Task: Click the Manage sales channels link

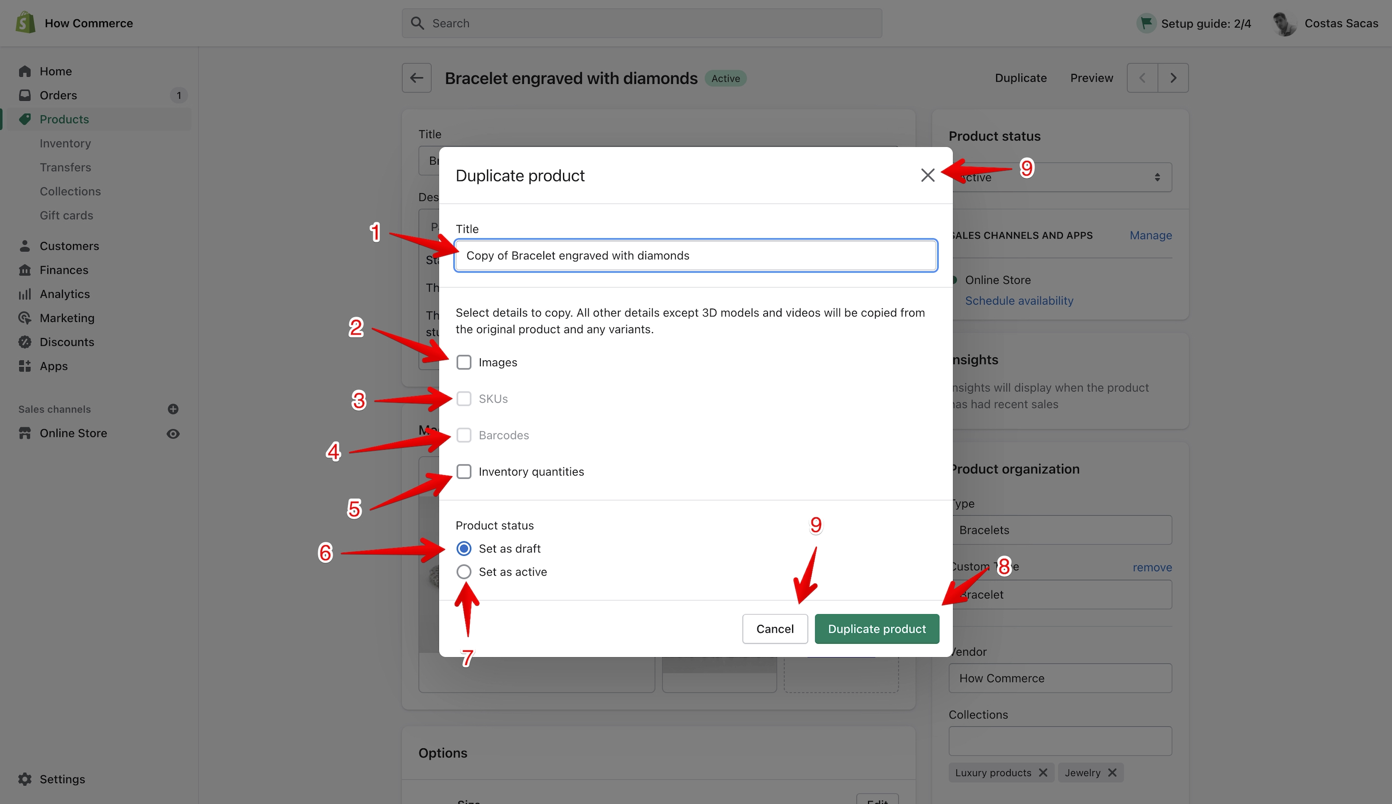Action: pyautogui.click(x=1151, y=235)
